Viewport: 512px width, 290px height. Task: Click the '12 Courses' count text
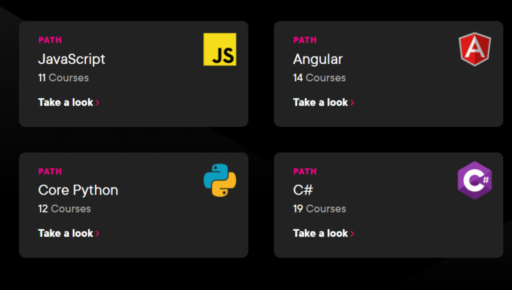(64, 209)
